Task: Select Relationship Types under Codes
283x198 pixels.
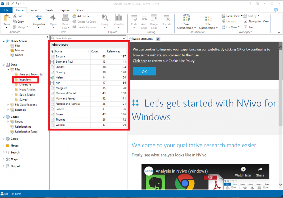Action: click(x=26, y=132)
